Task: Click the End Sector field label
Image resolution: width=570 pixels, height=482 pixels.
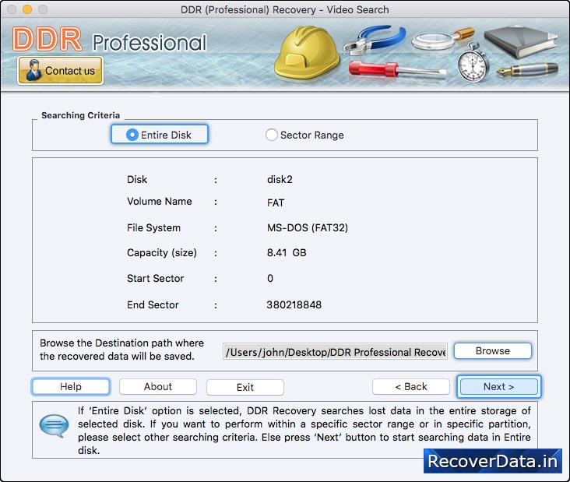Action: (153, 304)
